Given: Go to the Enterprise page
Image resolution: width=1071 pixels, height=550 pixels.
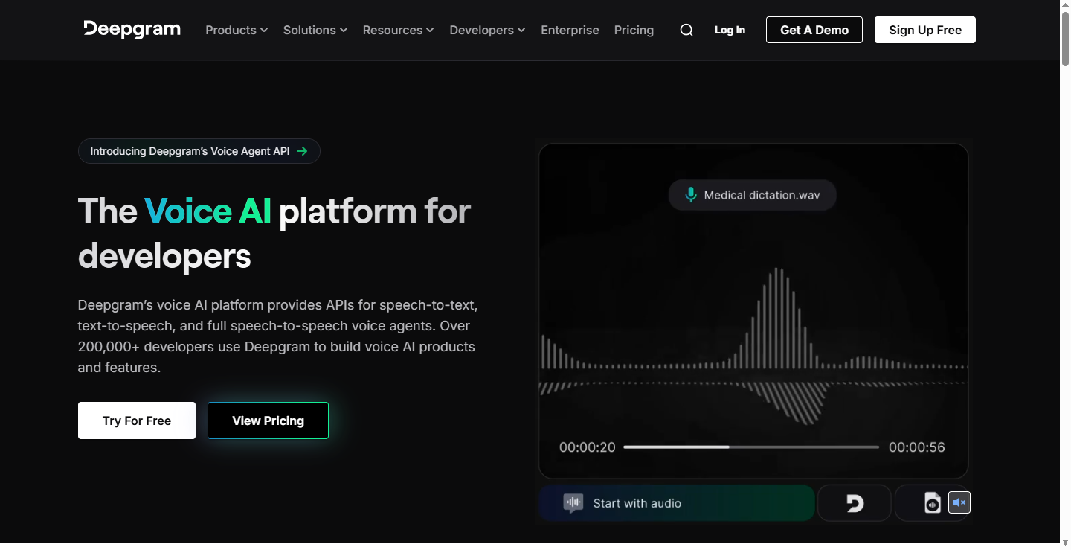Looking at the screenshot, I should coord(570,30).
